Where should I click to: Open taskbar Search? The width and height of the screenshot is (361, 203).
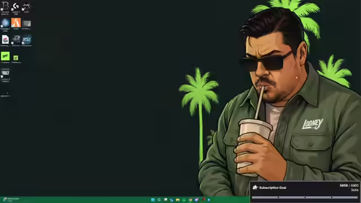pyautogui.click(x=159, y=200)
